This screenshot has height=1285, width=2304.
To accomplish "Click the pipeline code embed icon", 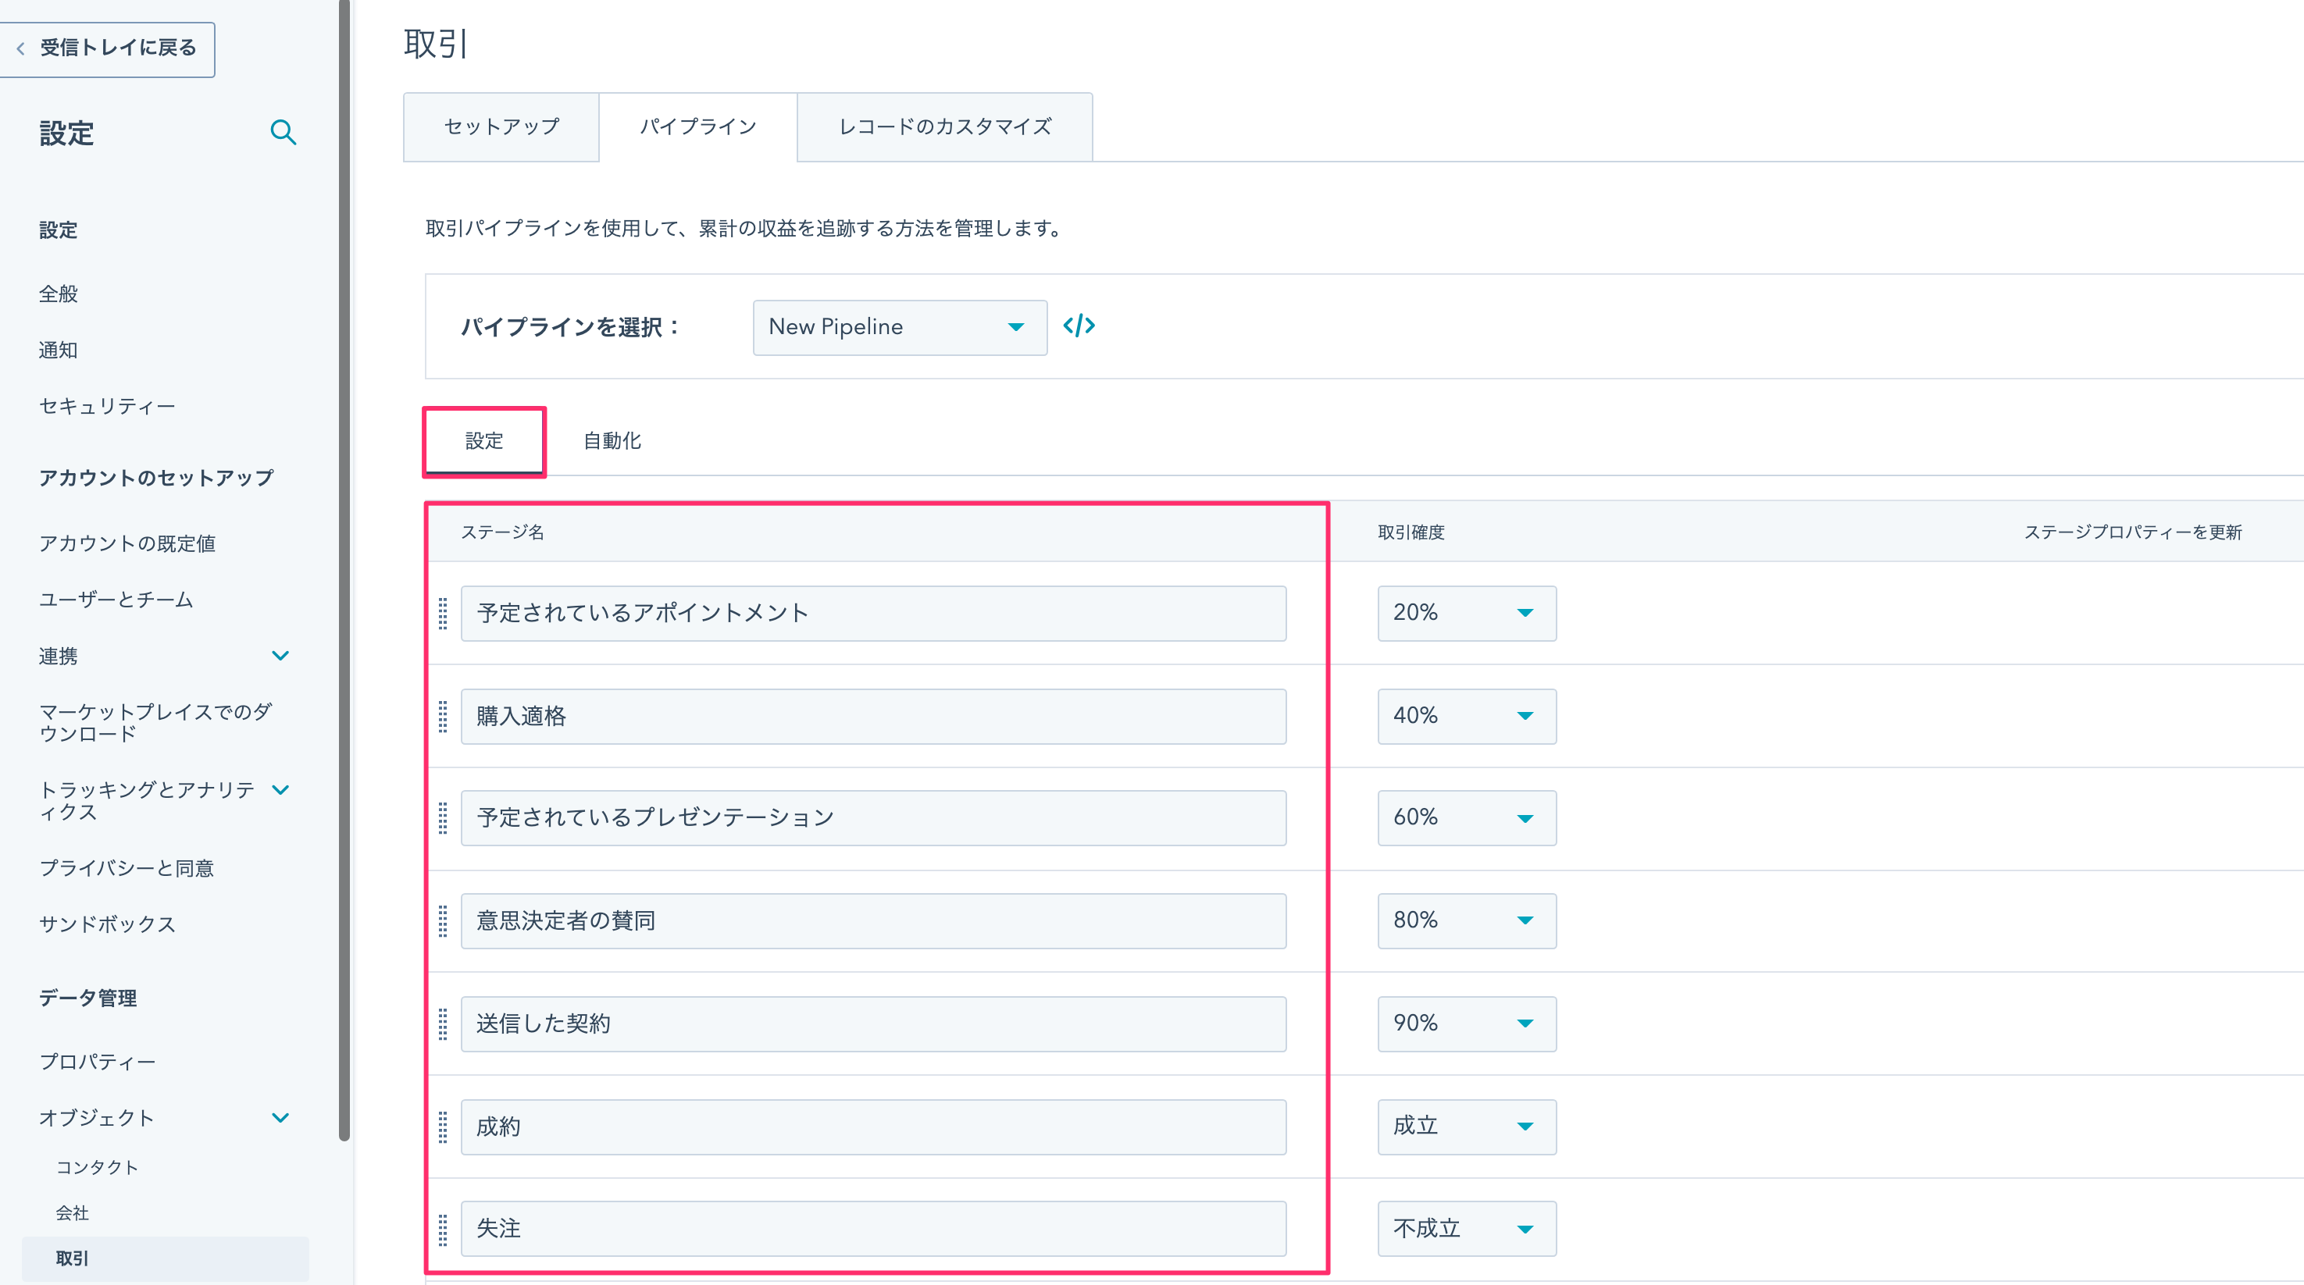I will 1079,326.
